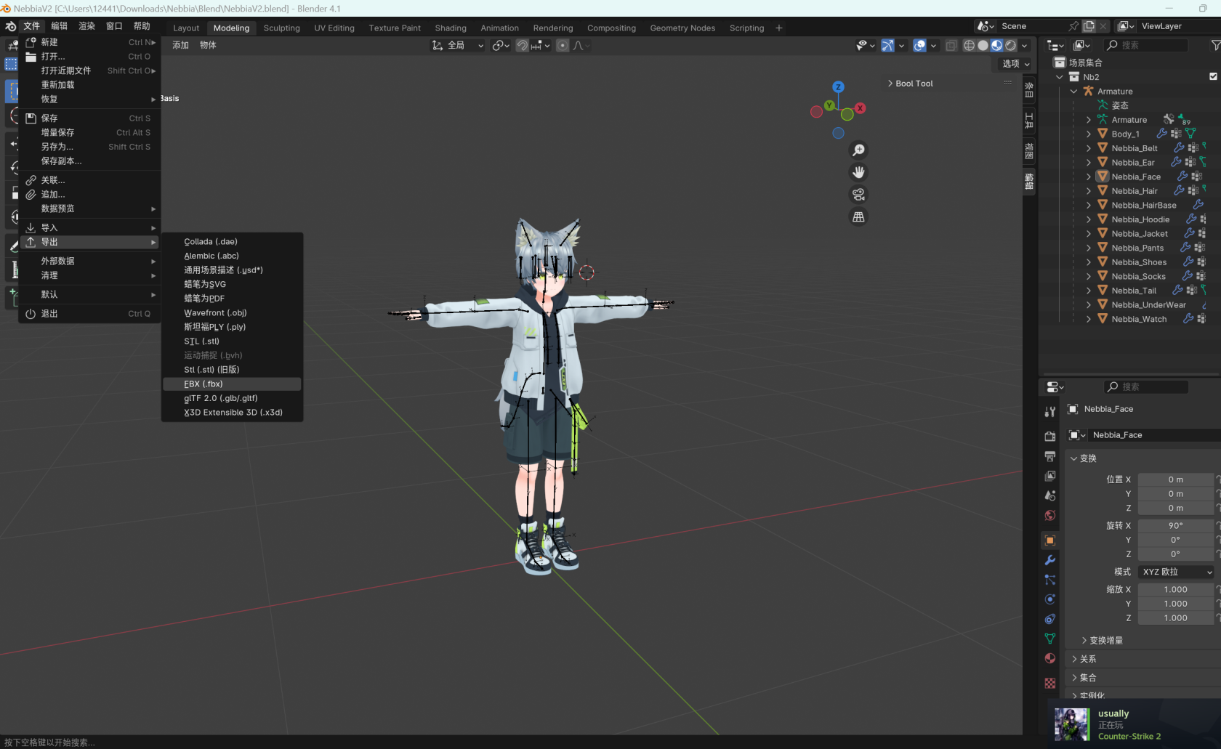Uncheck the Nb2 collection checkbox

(x=1213, y=76)
